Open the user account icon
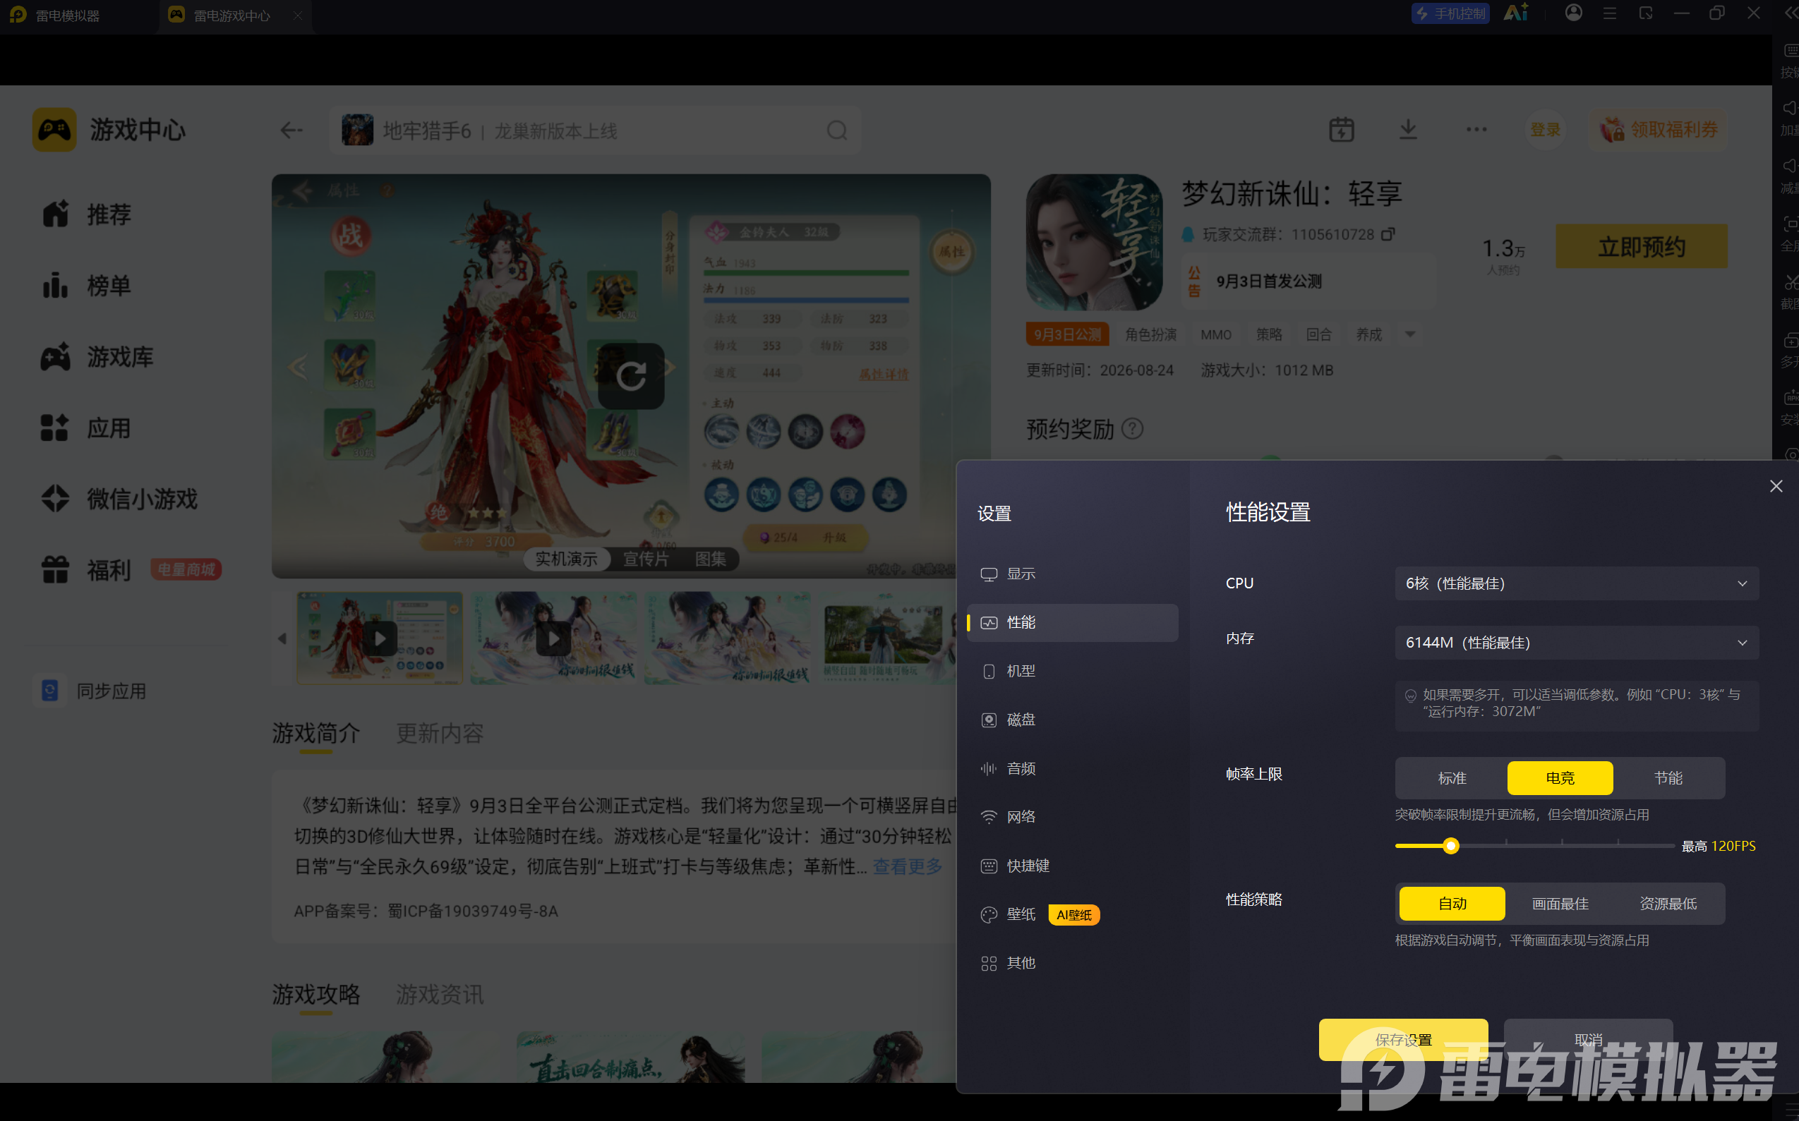 pos(1573,13)
